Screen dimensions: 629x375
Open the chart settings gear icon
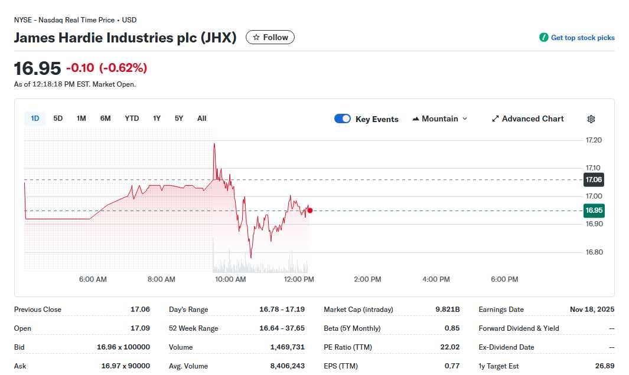591,119
